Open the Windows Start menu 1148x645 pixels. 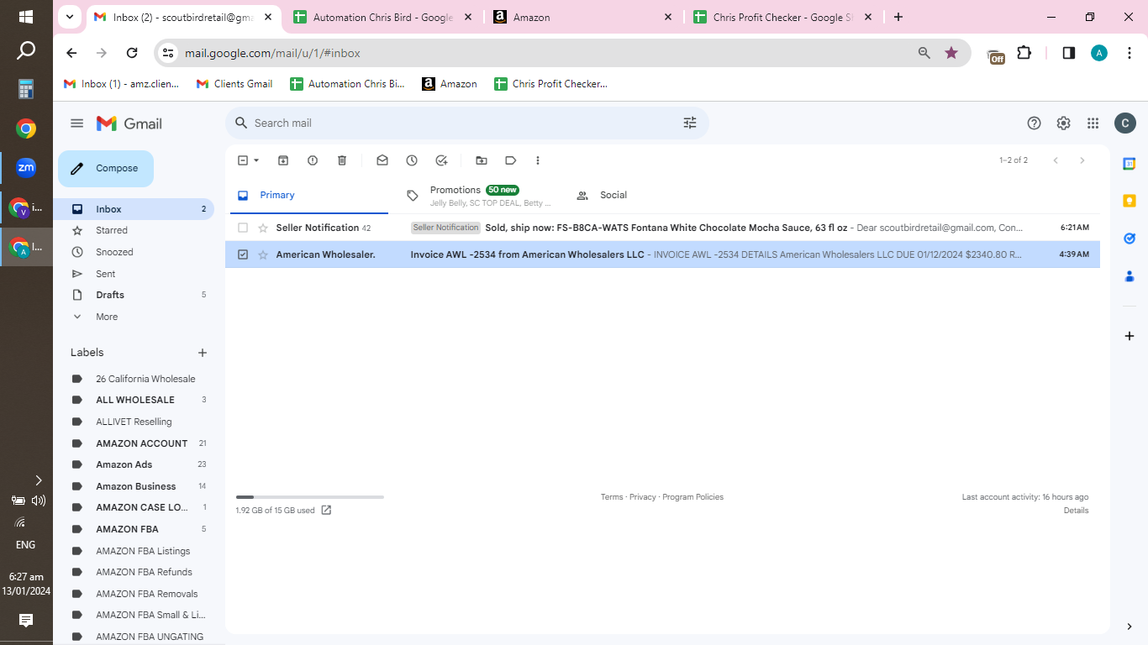point(26,17)
